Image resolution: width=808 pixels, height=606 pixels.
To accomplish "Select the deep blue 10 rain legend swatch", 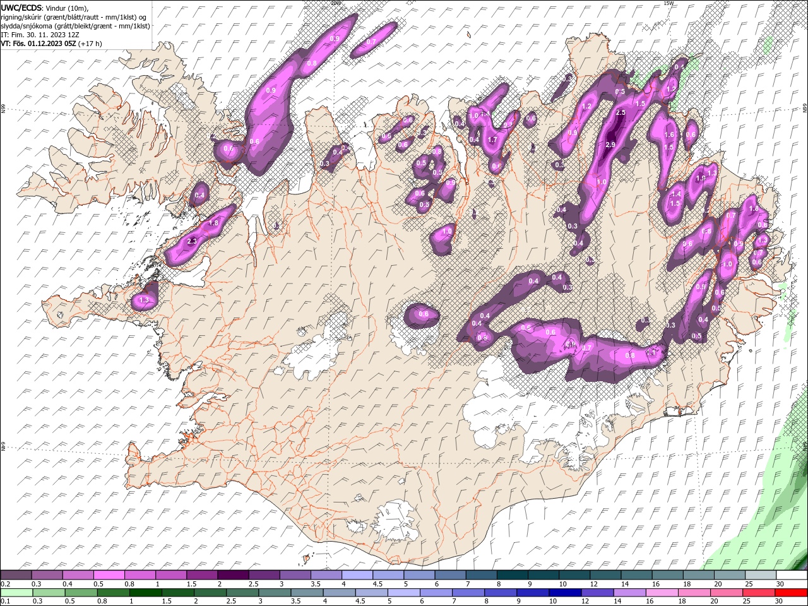I will pyautogui.click(x=565, y=593).
